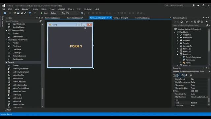Click the Property Pages wrench in Properties panel
211x119 pixels.
pos(191,76)
